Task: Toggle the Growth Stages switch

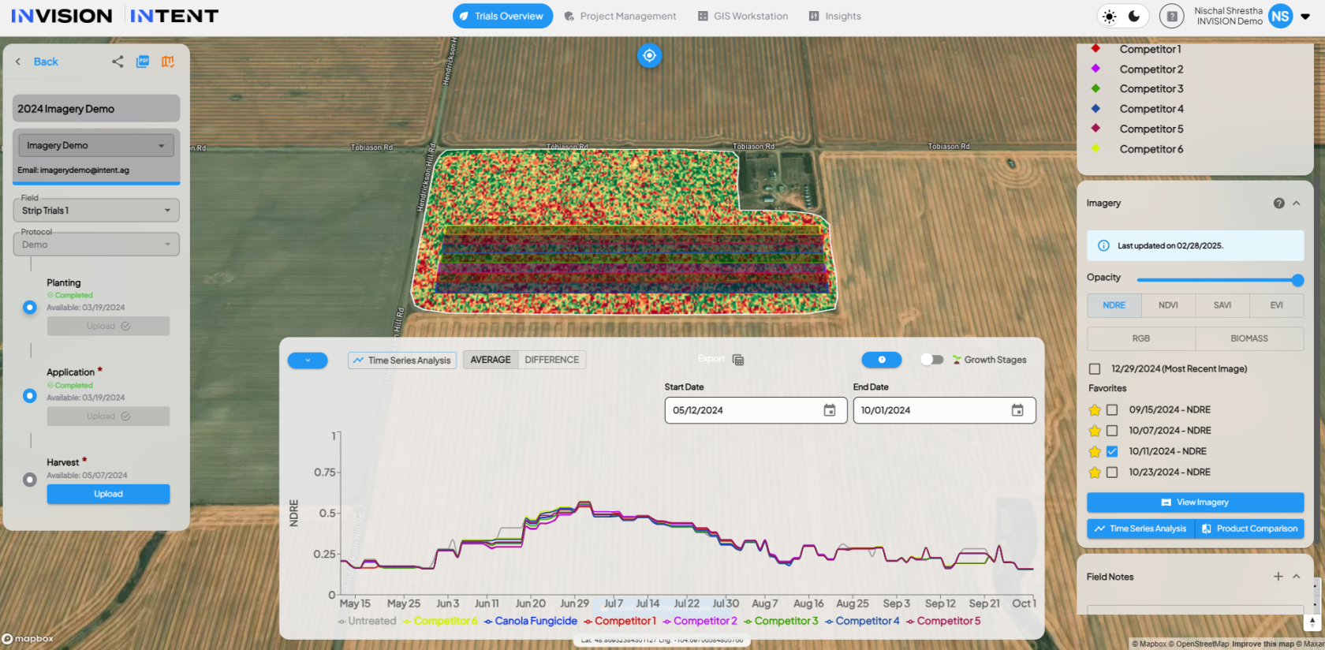Action: click(x=931, y=360)
